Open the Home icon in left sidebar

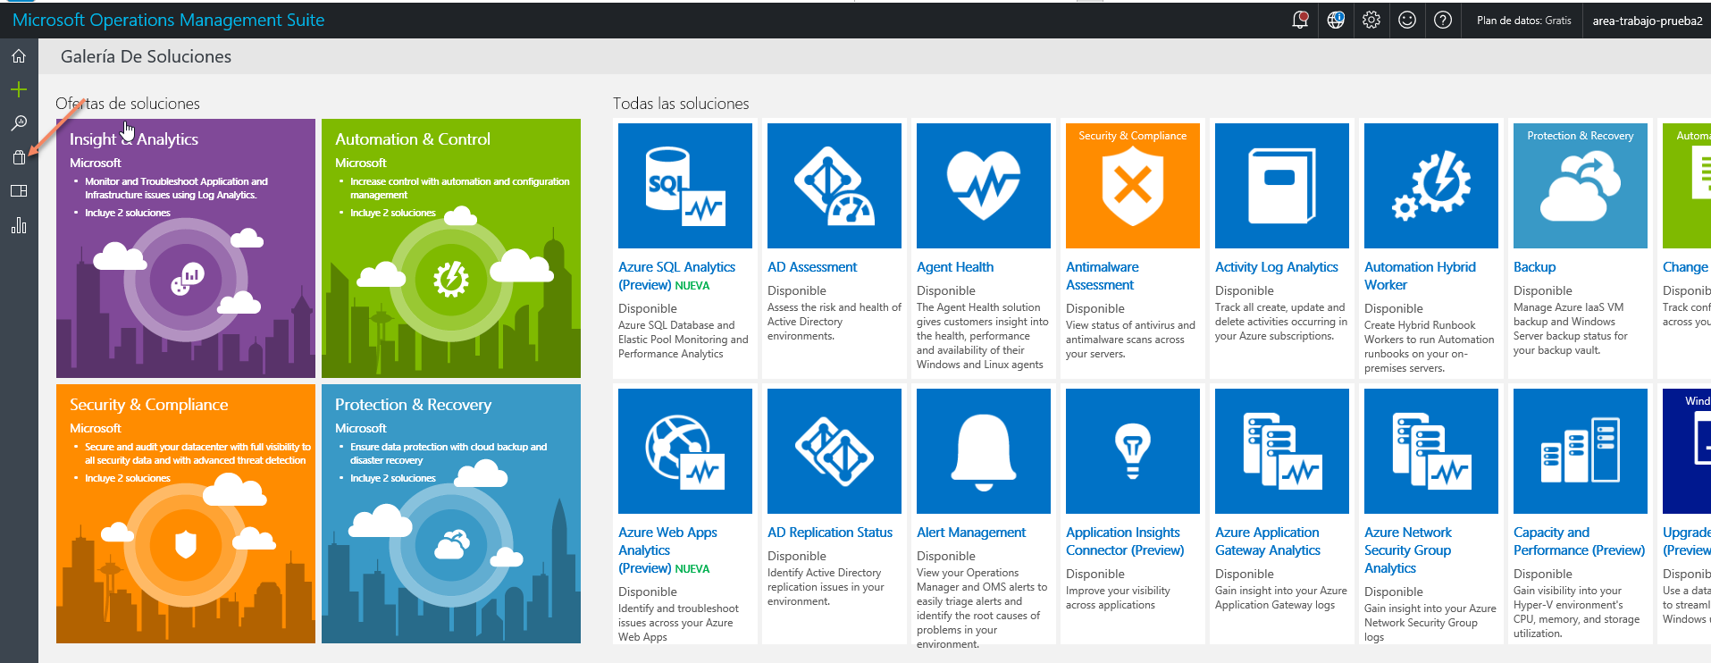[19, 56]
